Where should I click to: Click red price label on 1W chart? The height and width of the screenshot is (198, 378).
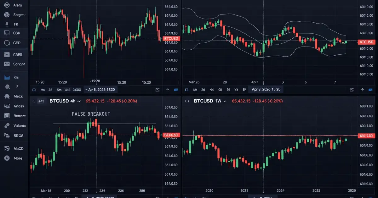[x=367, y=136]
